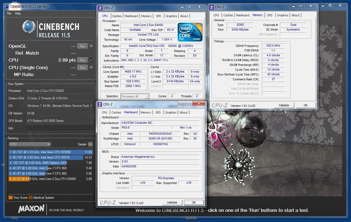
Task: Click Validate in Memory CPU-Z window
Action: tap(284, 105)
